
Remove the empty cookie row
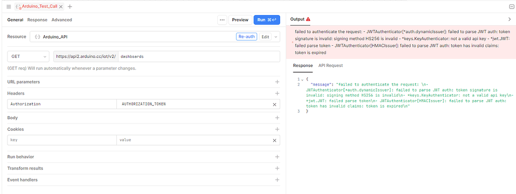coord(275,140)
